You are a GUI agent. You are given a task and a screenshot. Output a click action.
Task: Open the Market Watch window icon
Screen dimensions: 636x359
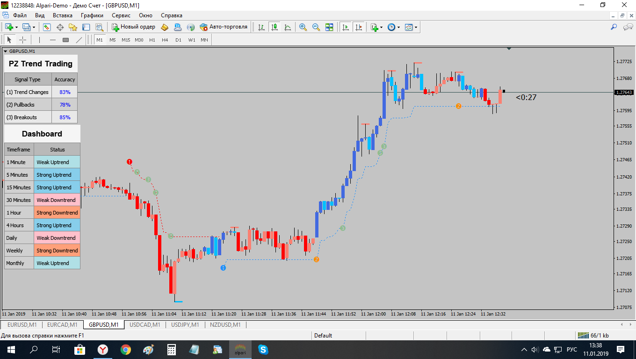coord(47,27)
